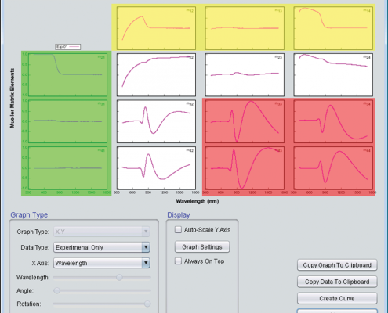Open the Data Type dropdown
The image size is (388, 313).
pos(102,247)
